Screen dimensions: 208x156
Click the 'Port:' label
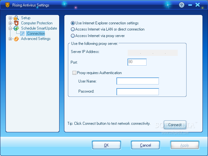74,62
